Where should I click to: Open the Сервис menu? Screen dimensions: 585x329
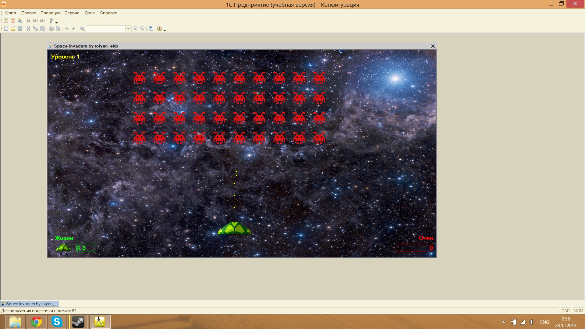click(x=72, y=13)
